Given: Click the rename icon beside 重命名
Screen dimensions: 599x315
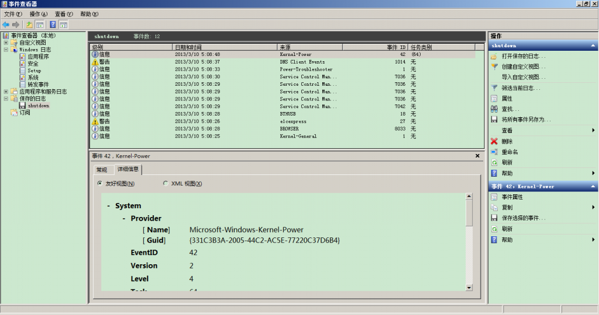Looking at the screenshot, I should click(x=494, y=152).
